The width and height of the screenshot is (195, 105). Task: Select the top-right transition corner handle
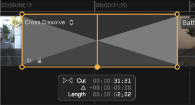(x=177, y=14)
